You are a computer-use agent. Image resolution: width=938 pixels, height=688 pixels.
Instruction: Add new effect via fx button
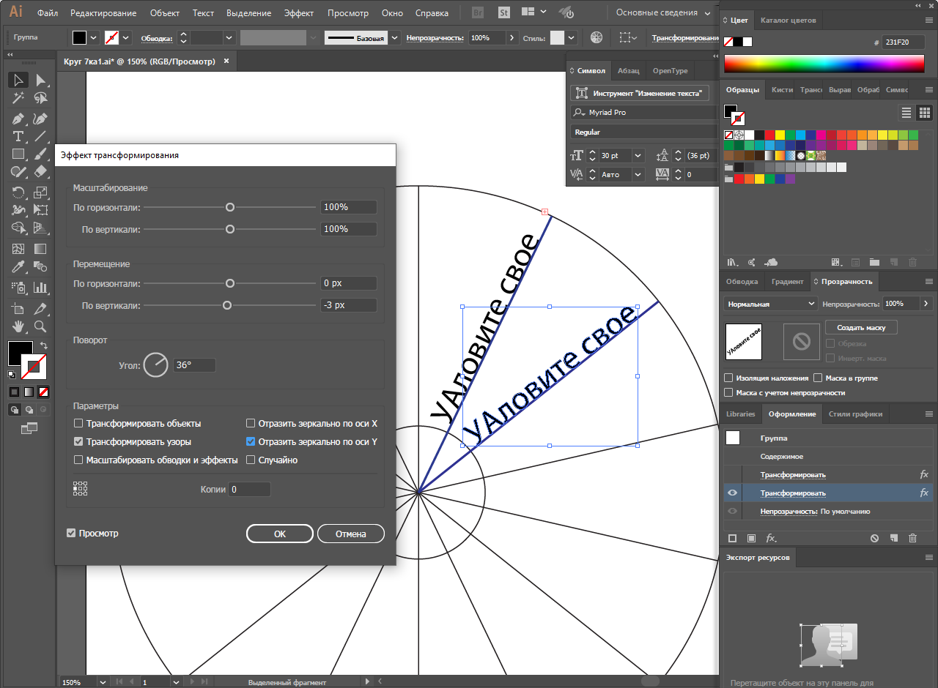[771, 538]
